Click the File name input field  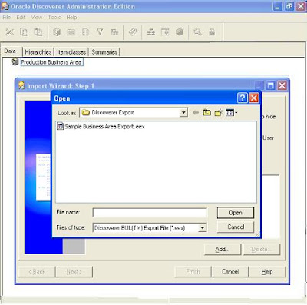point(150,213)
